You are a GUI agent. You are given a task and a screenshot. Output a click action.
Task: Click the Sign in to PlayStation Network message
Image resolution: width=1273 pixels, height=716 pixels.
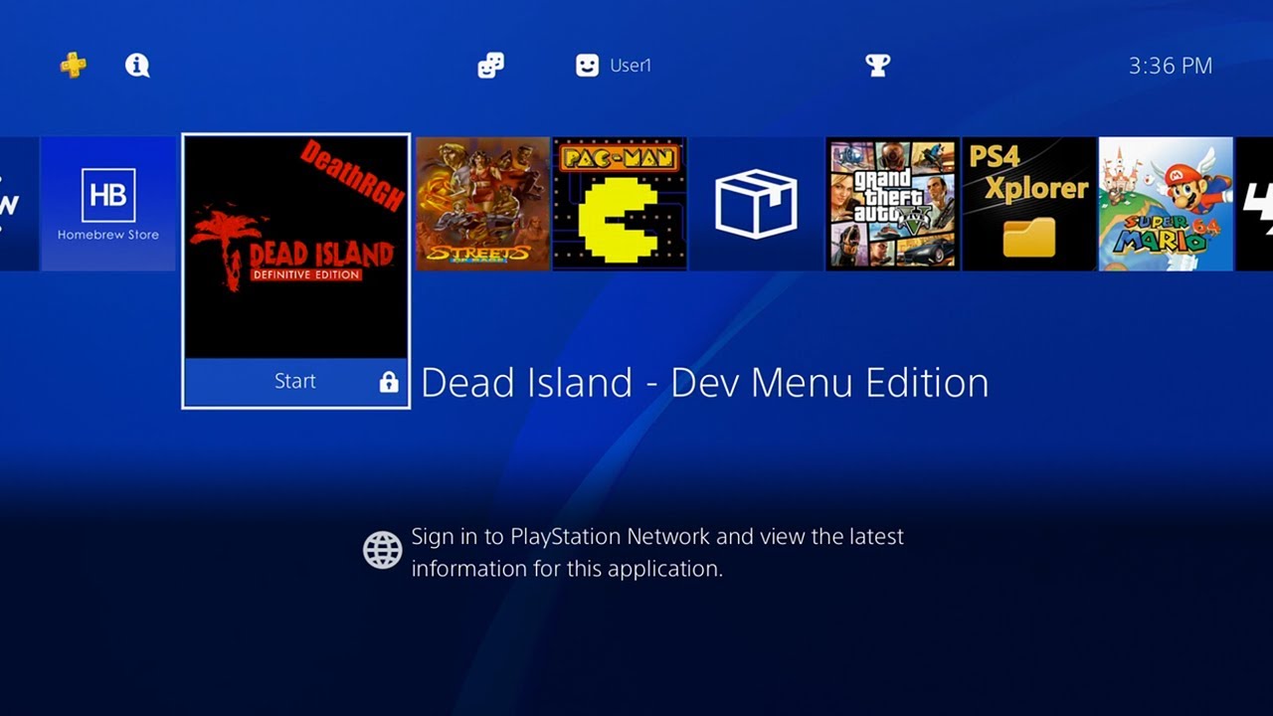657,552
